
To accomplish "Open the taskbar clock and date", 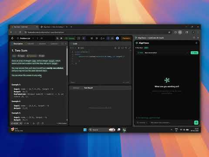I will [x=195, y=130].
